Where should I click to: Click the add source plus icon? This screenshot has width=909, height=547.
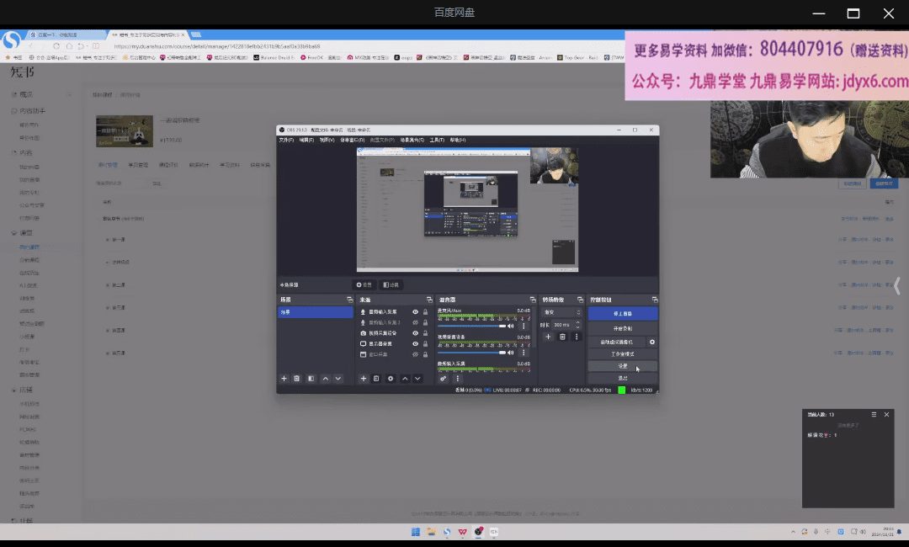364,379
